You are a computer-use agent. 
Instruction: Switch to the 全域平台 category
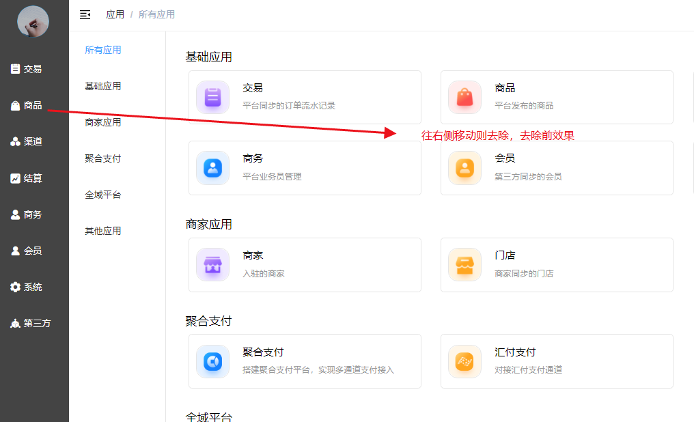[x=103, y=195]
